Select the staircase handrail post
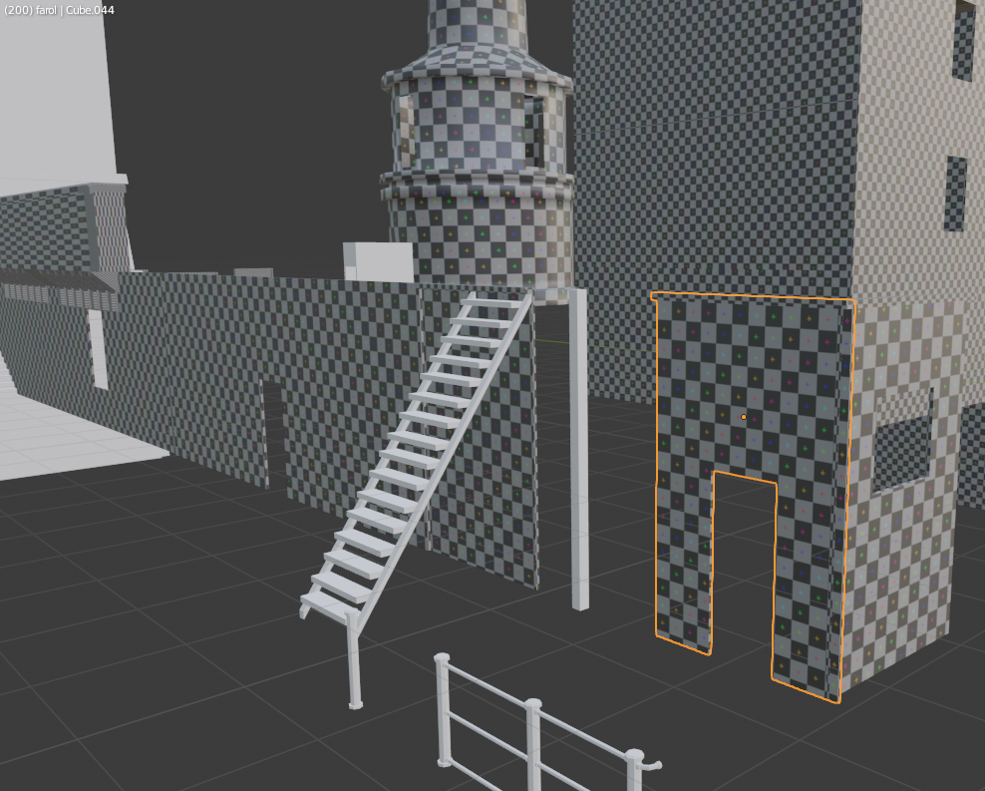Viewport: 985px width, 791px height. click(353, 658)
